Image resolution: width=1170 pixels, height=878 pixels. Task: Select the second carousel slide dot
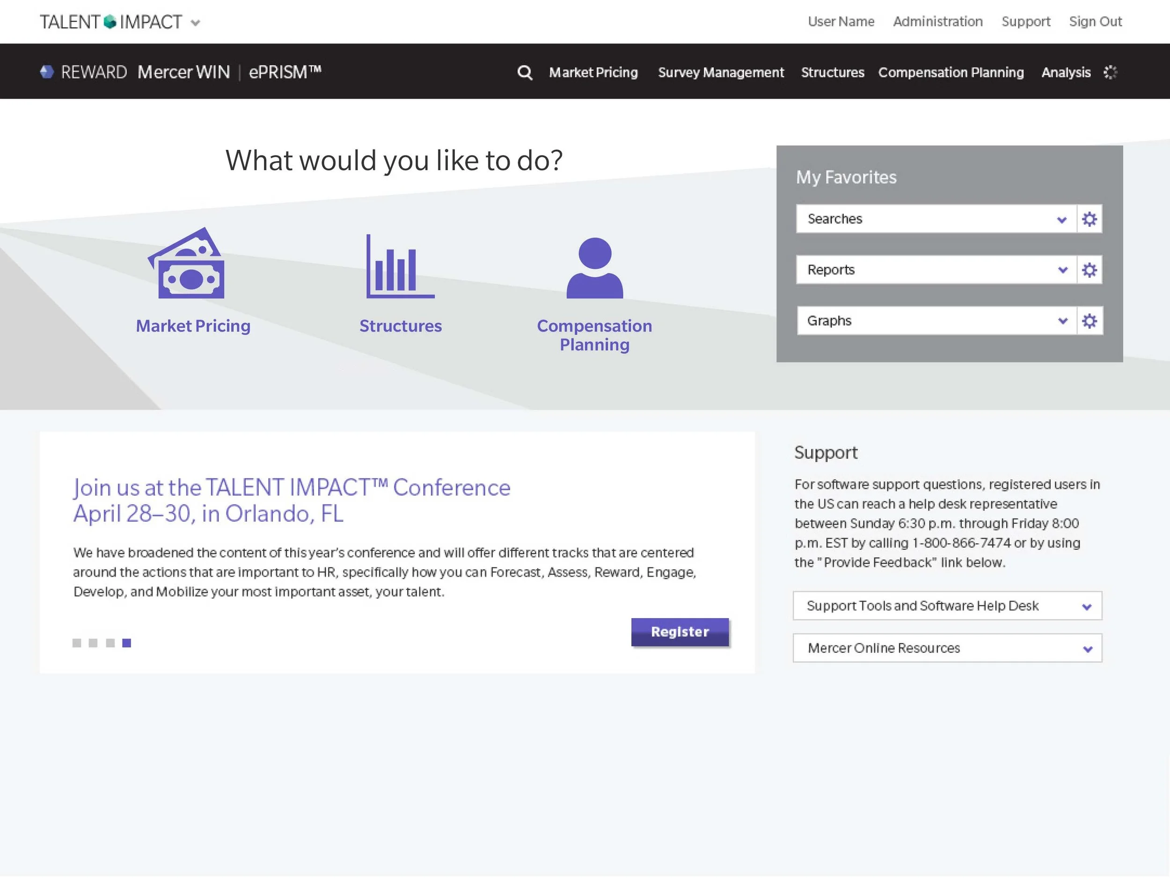93,643
